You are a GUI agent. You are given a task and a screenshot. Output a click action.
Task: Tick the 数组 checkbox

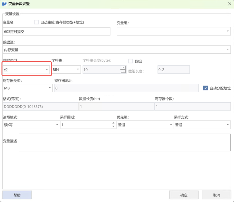tap(131, 61)
